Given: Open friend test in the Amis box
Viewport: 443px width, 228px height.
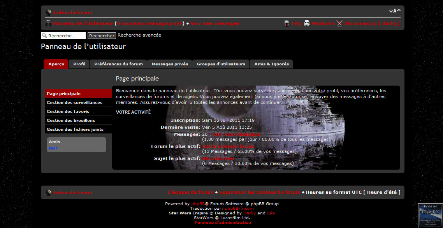Looking at the screenshot, I should [53, 148].
